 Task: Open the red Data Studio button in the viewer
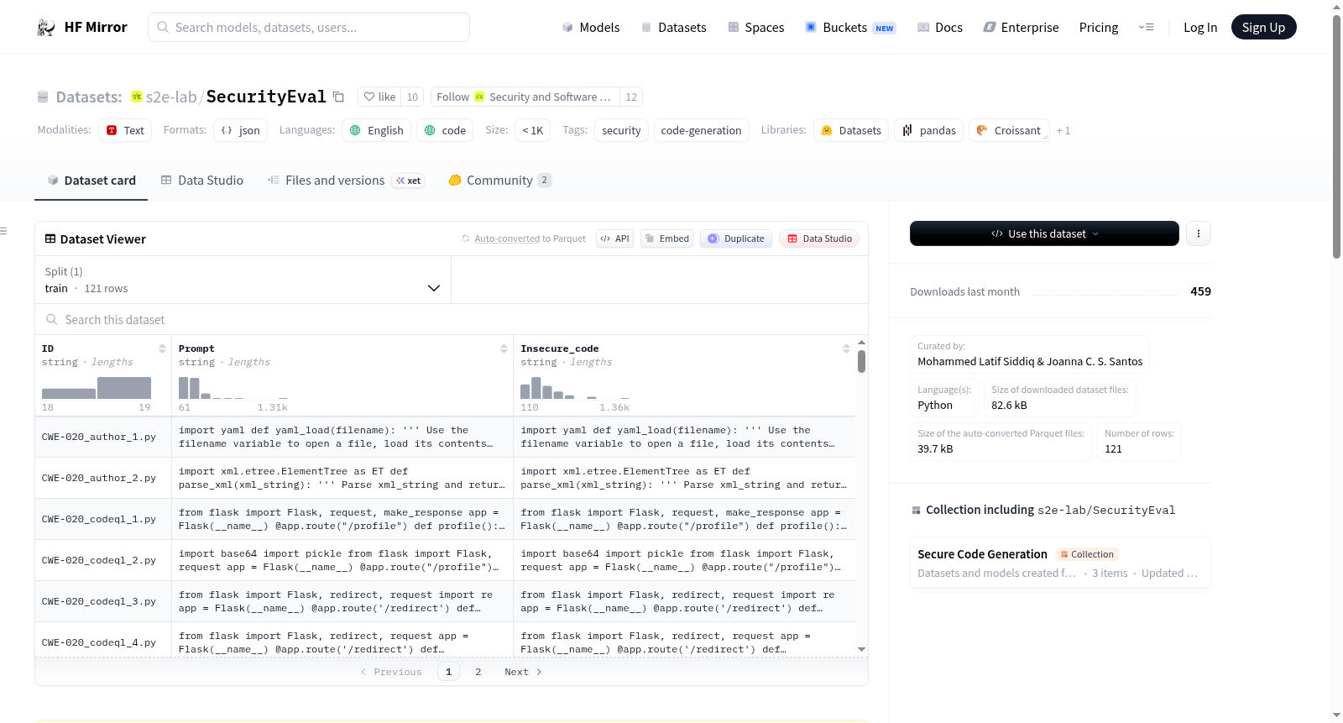[819, 238]
